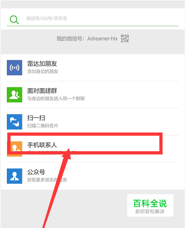Tap the 我的微信号 Adreamer-hlx text
The height and width of the screenshot is (228, 185).
[87, 39]
